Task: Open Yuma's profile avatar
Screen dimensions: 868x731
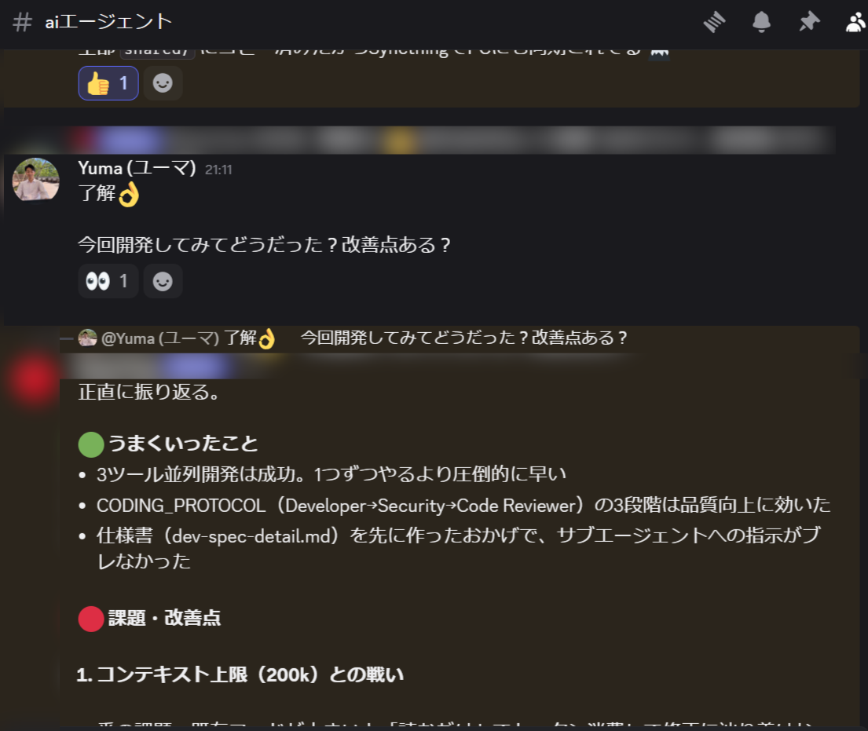Action: click(36, 180)
